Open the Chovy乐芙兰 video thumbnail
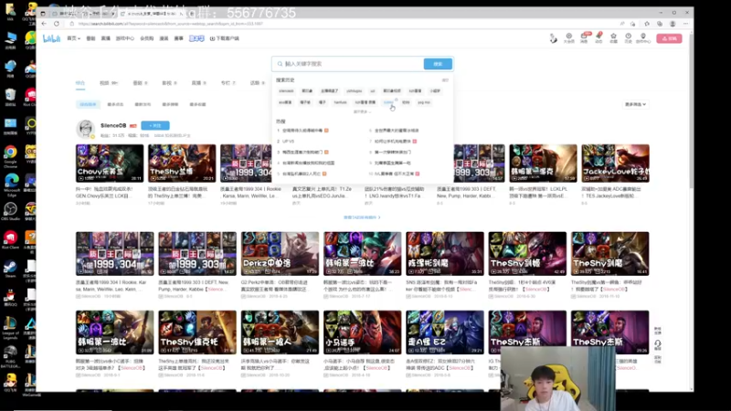This screenshot has width=731, height=411. pos(110,163)
